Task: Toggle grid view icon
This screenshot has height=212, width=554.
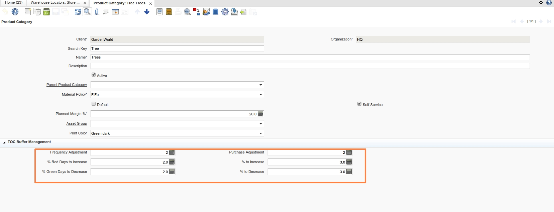Action: tap(115, 12)
